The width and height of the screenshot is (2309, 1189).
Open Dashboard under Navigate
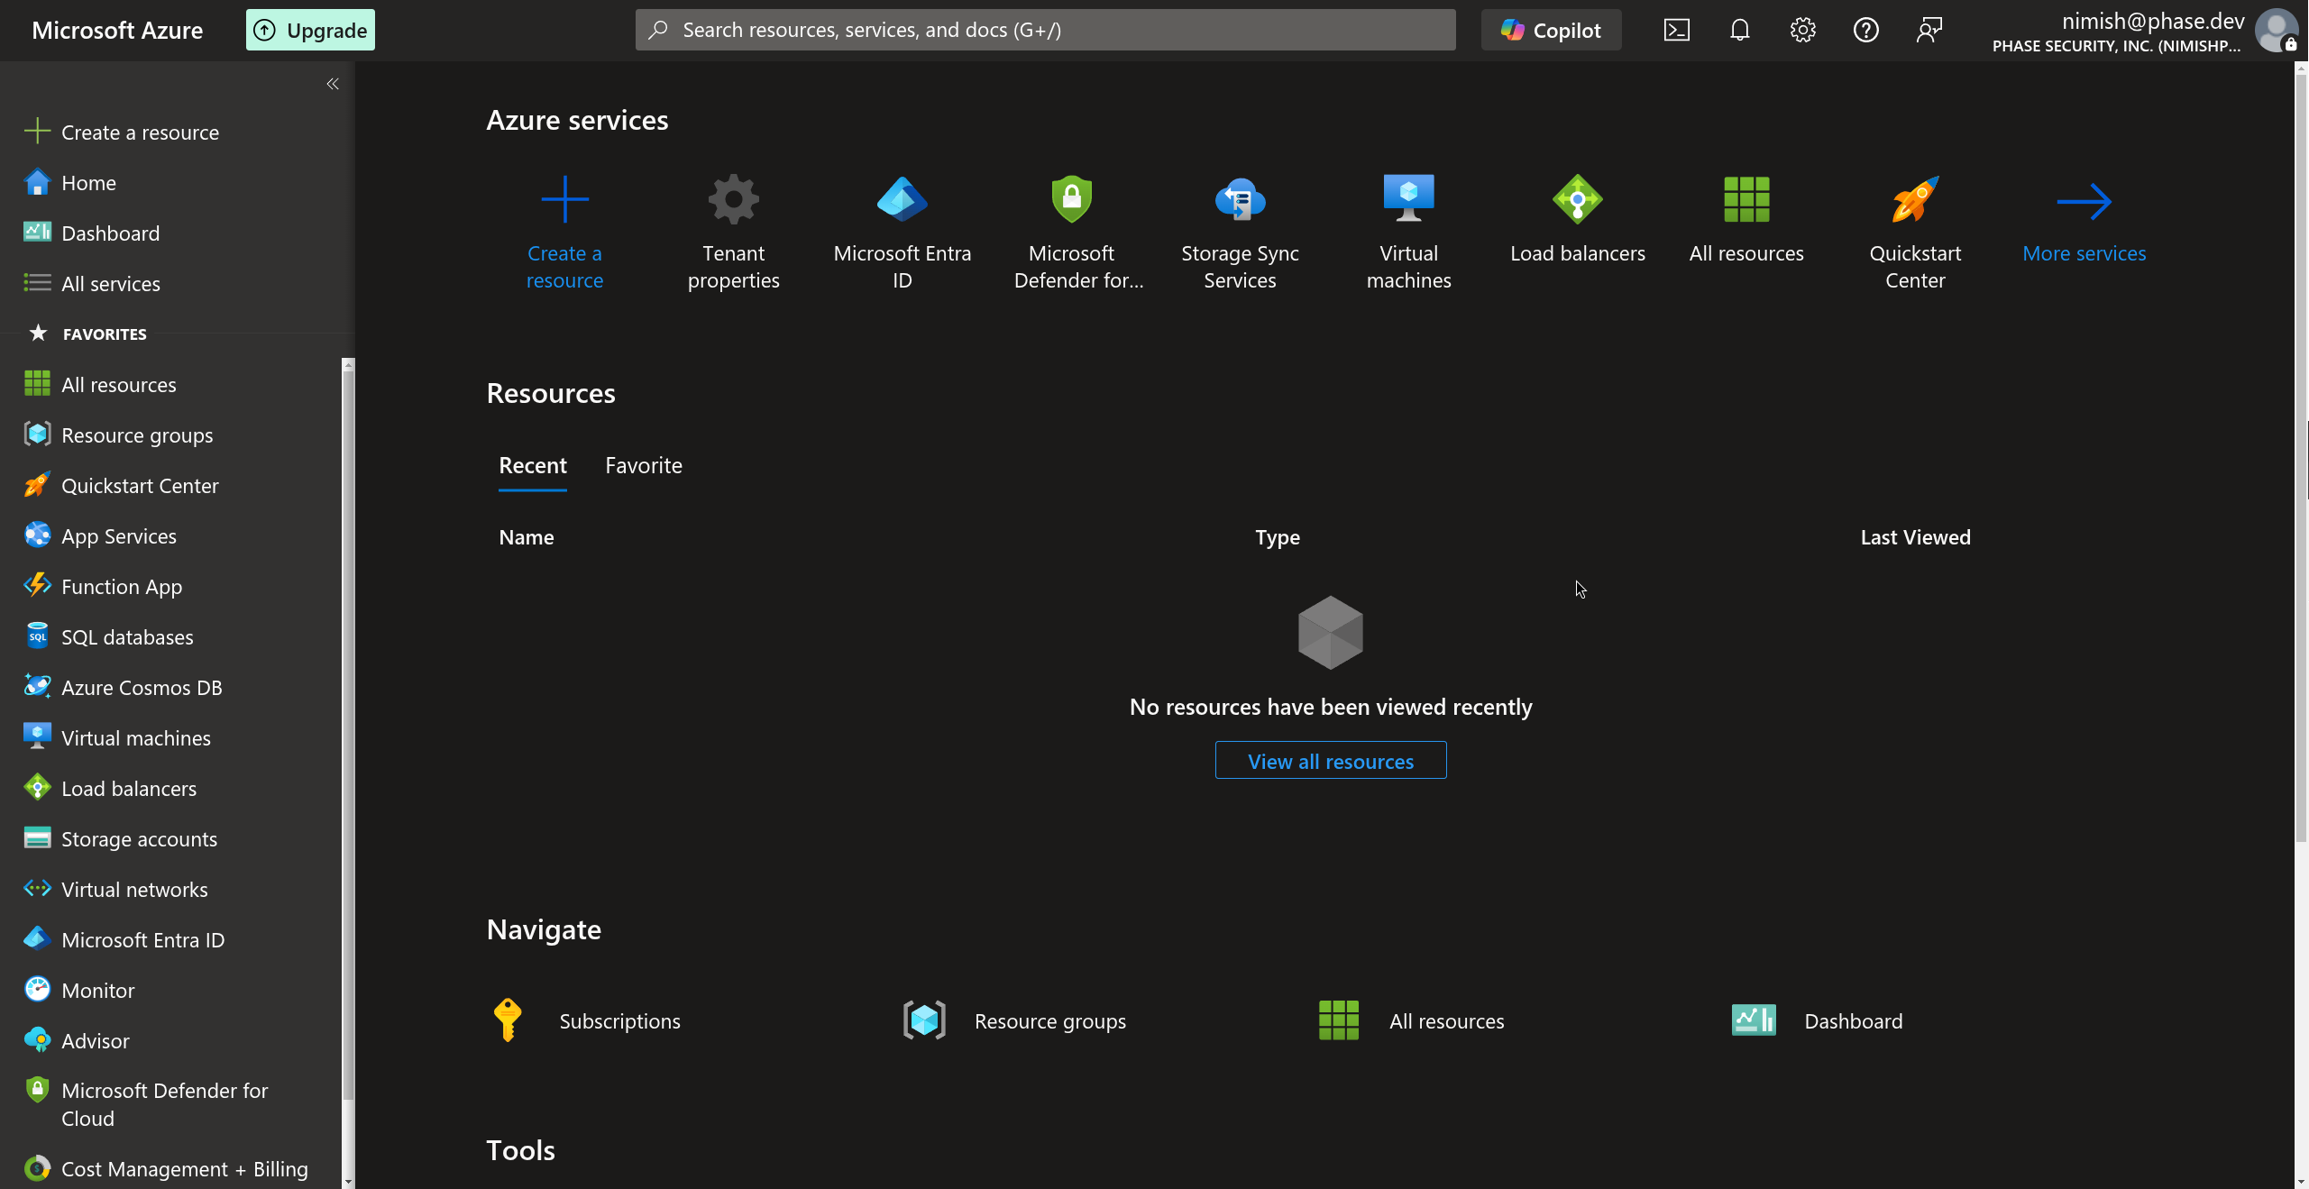1817,1020
